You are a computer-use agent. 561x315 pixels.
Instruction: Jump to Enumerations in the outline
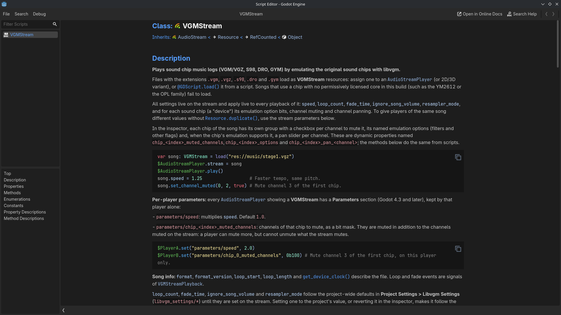(17, 199)
